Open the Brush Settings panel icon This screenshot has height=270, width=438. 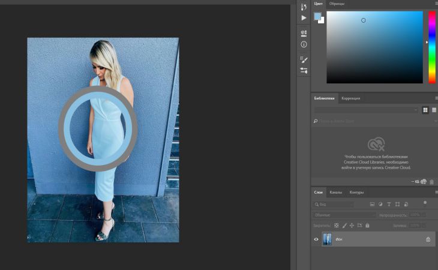click(x=304, y=70)
